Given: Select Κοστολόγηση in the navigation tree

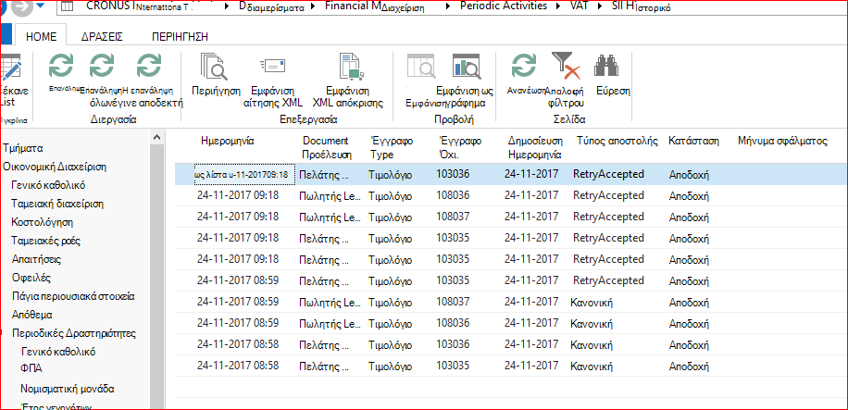Looking at the screenshot, I should [x=43, y=222].
